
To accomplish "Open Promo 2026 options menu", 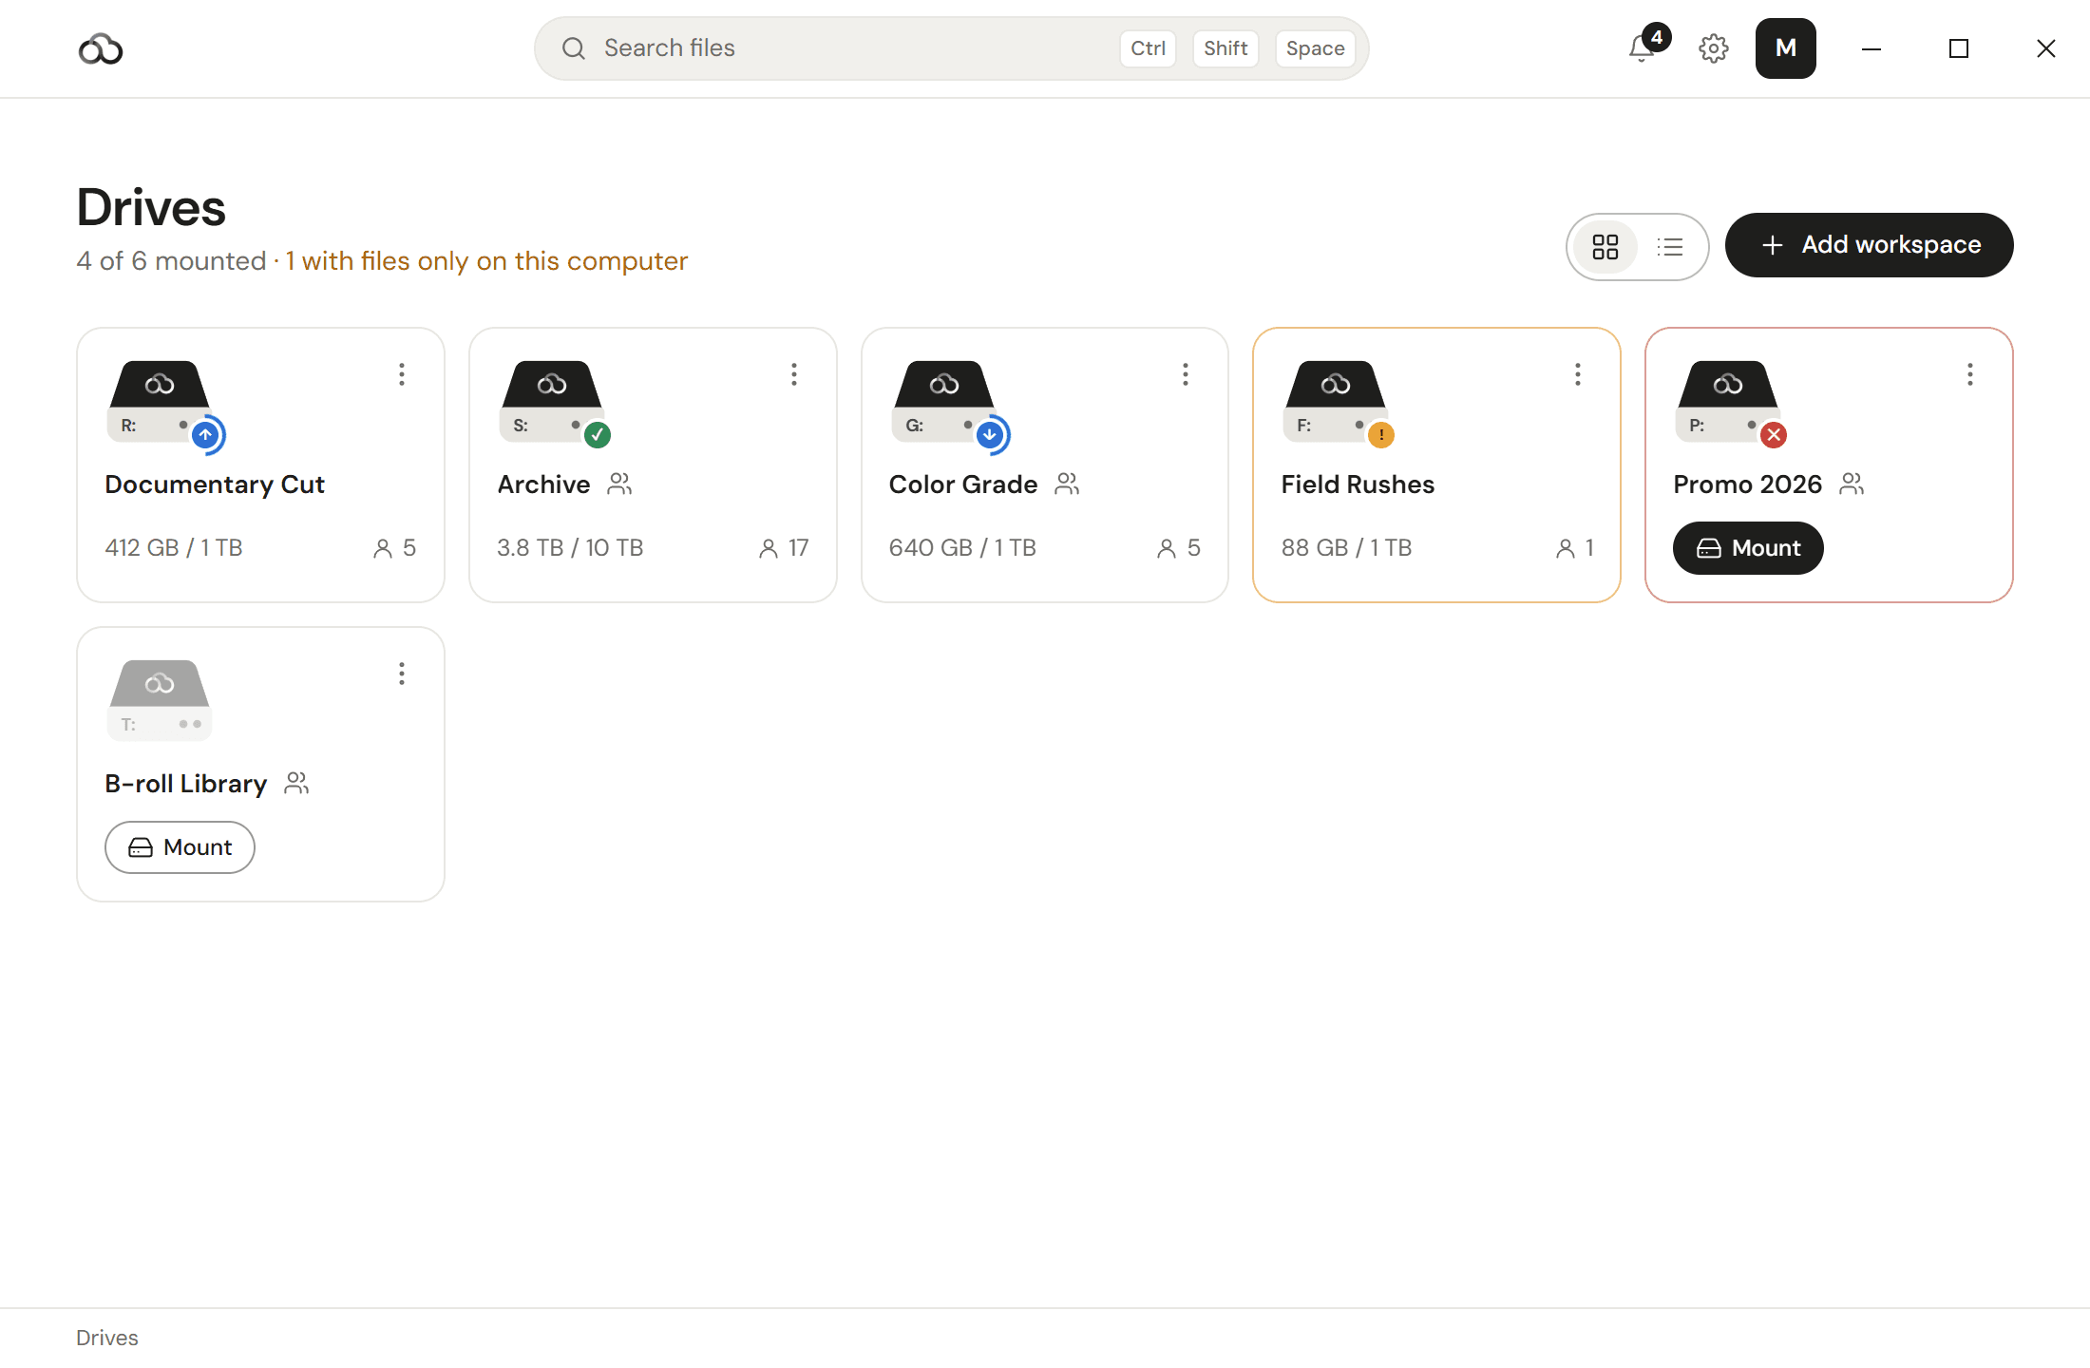I will (x=1970, y=374).
